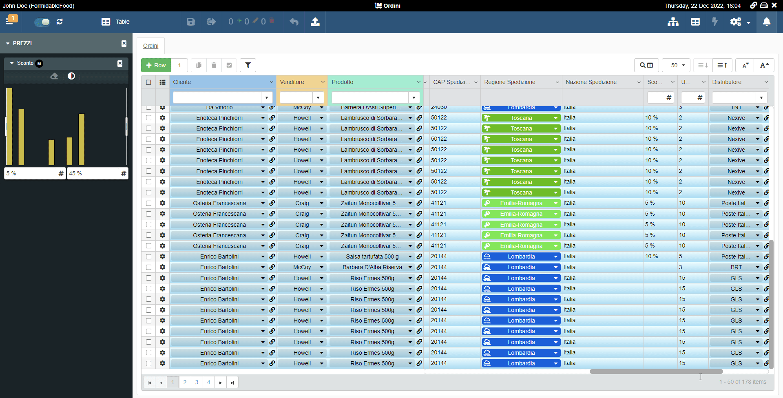783x398 pixels.
Task: Check the select-all checkbox in table header
Action: click(x=148, y=82)
